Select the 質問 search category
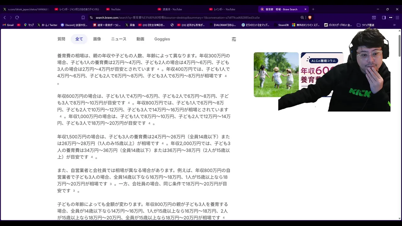Screen dimensions: 402x226 tap(61, 39)
